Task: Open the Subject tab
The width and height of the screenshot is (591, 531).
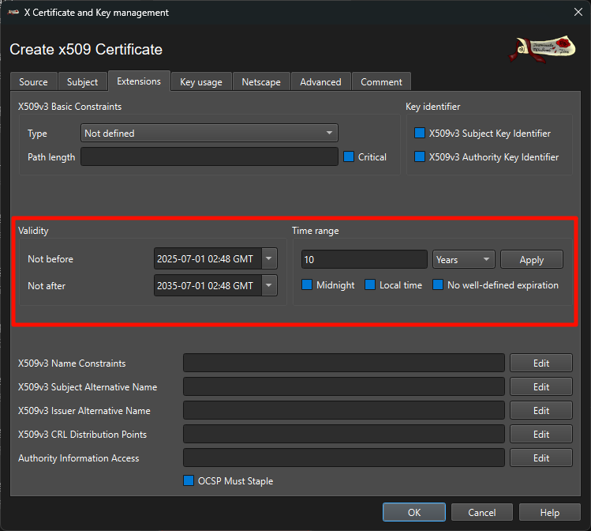Action: (x=83, y=82)
